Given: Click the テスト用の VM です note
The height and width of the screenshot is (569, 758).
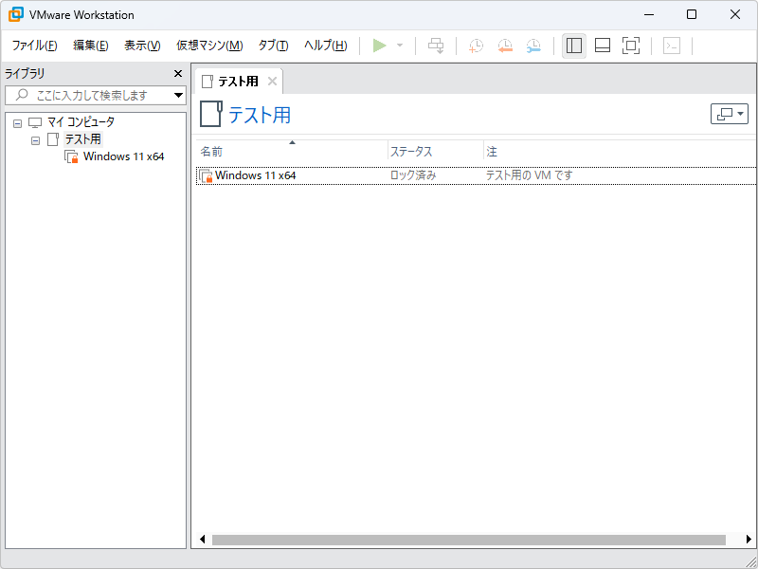Looking at the screenshot, I should click(529, 175).
